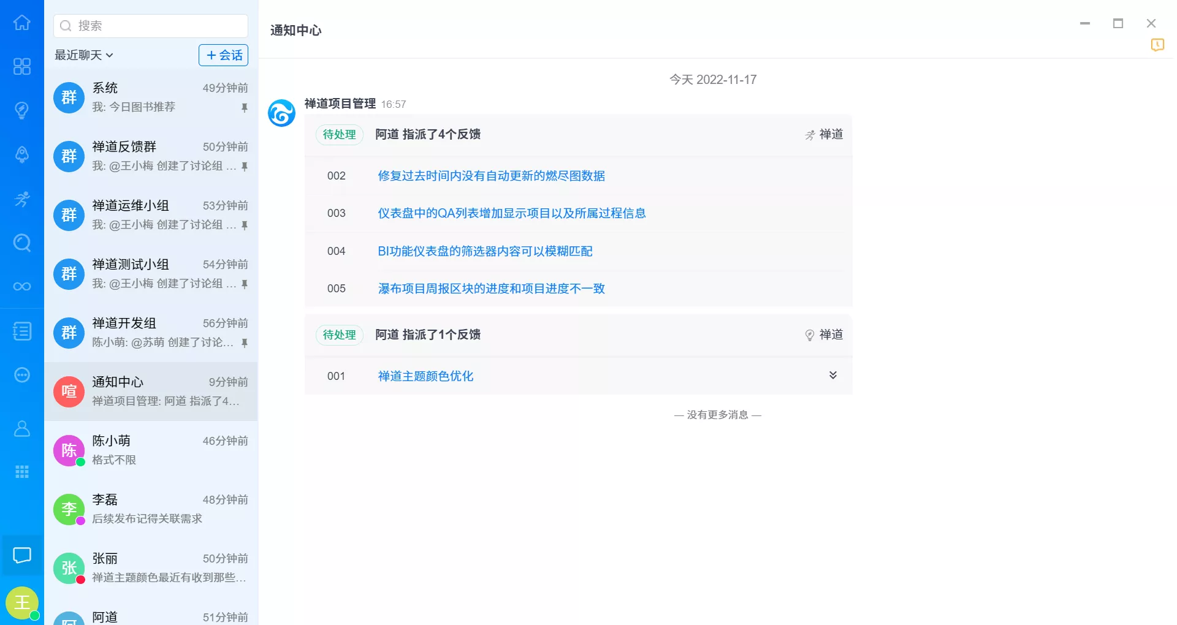Open the running-figure execution icon in sidebar
Image resolution: width=1177 pixels, height=625 pixels.
22,199
